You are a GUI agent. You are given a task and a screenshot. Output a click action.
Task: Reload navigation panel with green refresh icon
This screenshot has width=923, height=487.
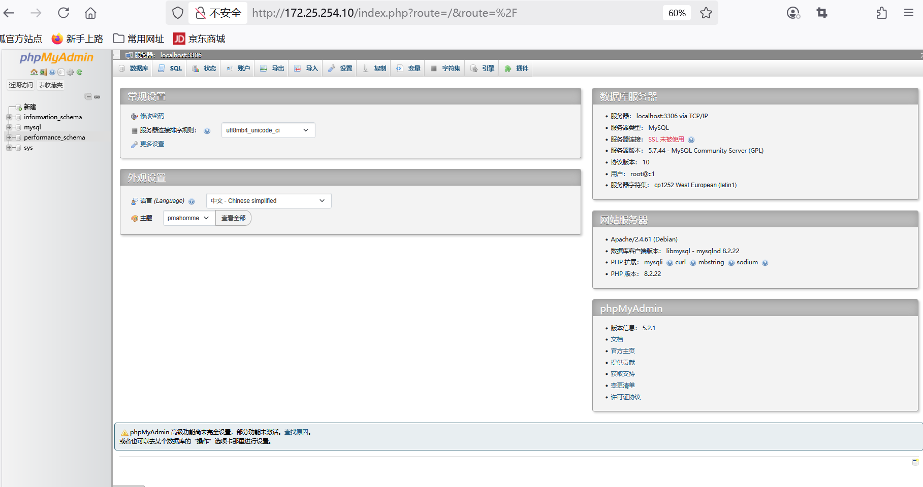(x=79, y=72)
